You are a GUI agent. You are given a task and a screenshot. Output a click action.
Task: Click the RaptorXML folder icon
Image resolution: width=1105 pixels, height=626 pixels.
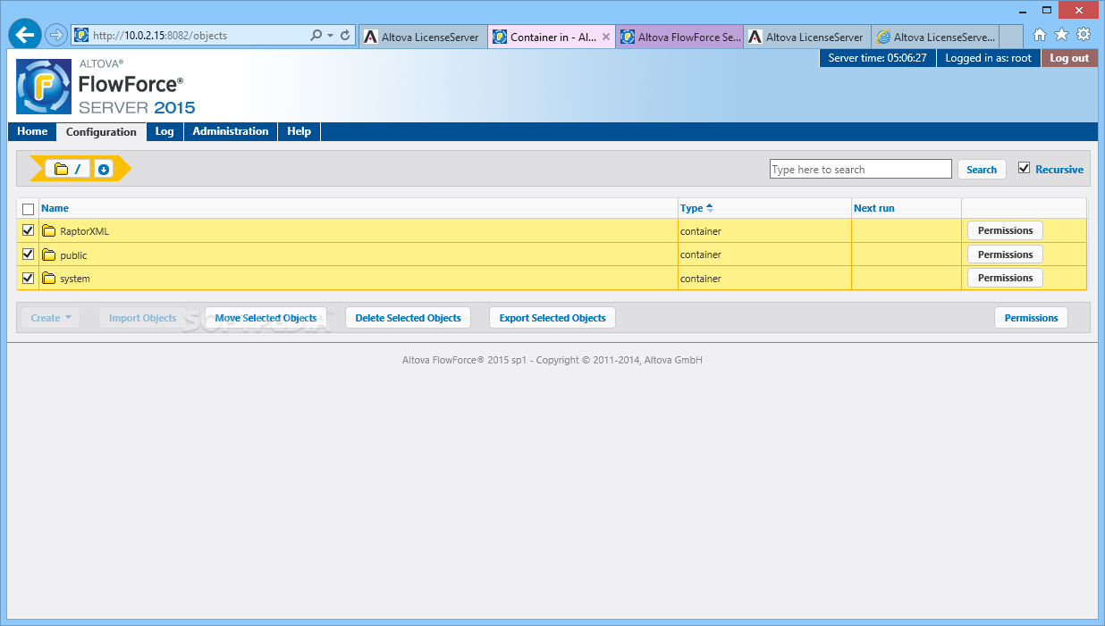pos(49,231)
